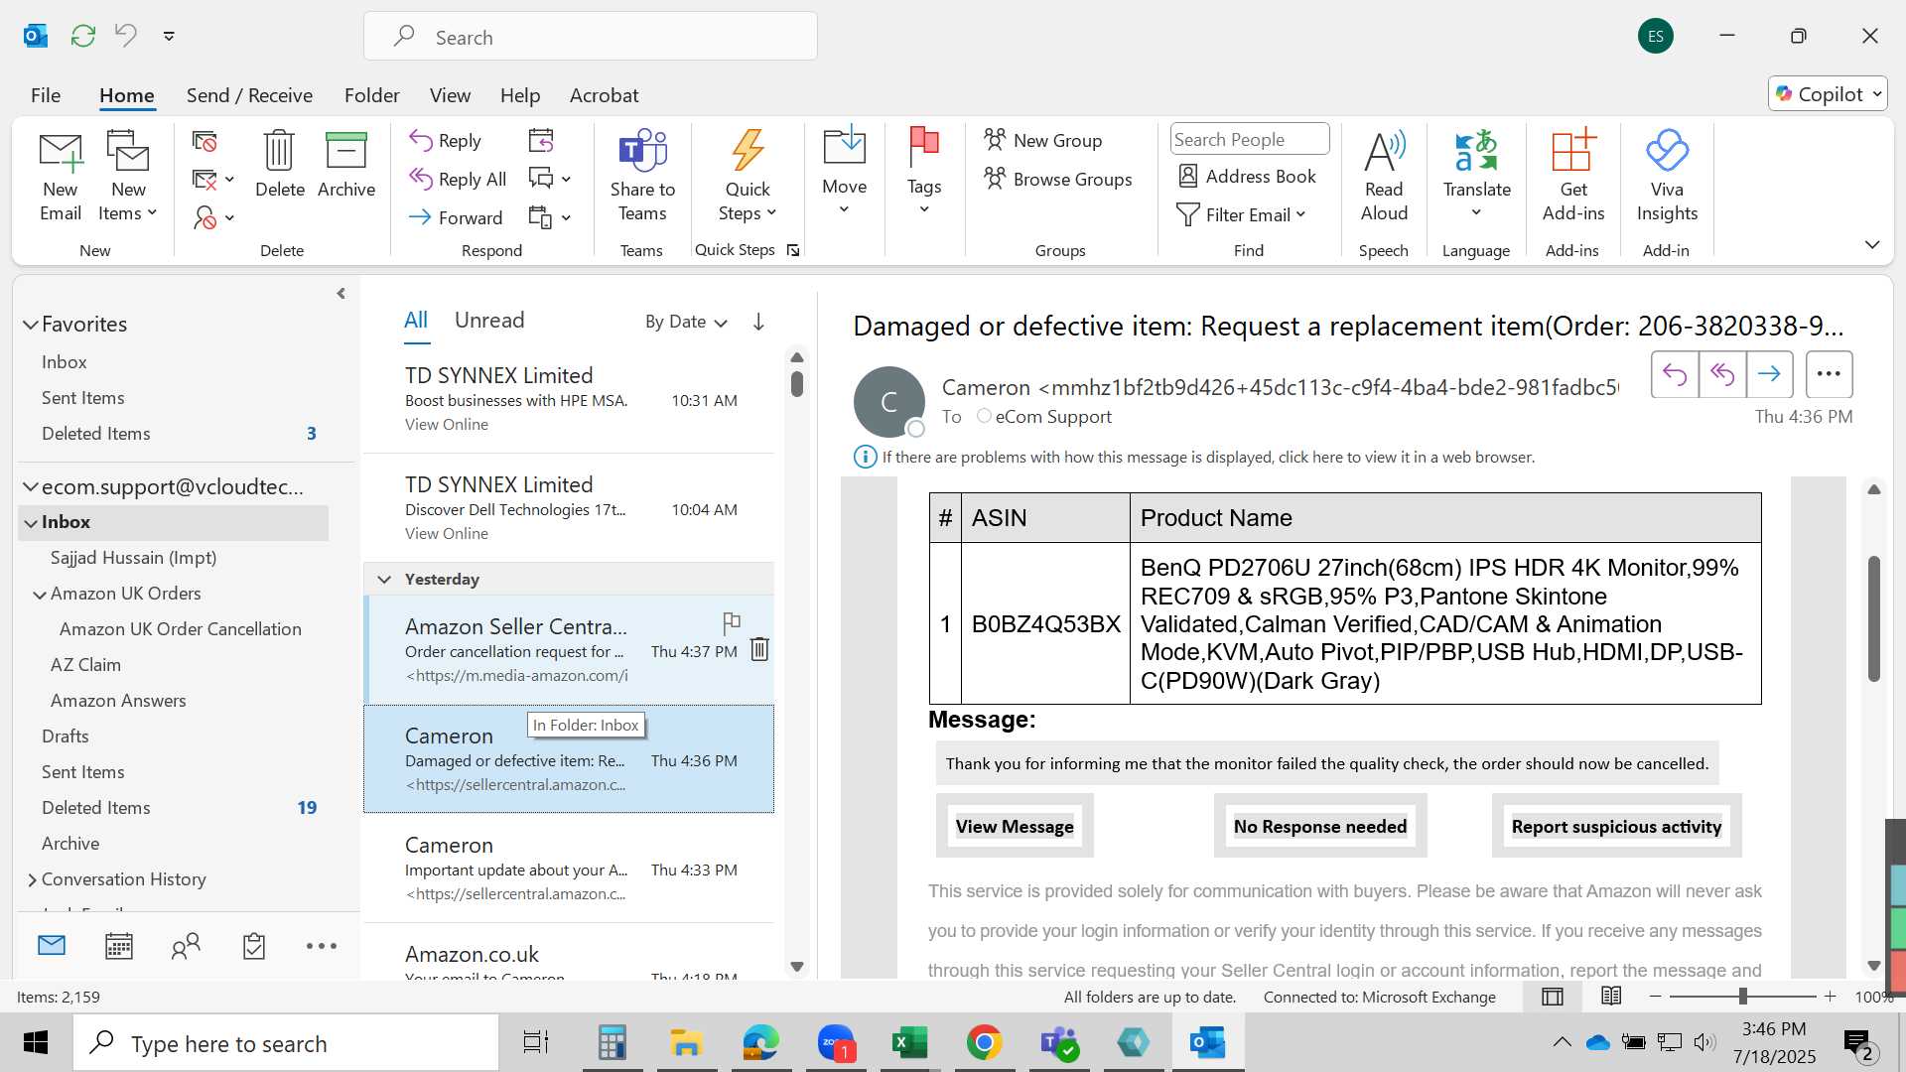Open more actions ellipsis in reading pane
1906x1072 pixels.
[1829, 374]
